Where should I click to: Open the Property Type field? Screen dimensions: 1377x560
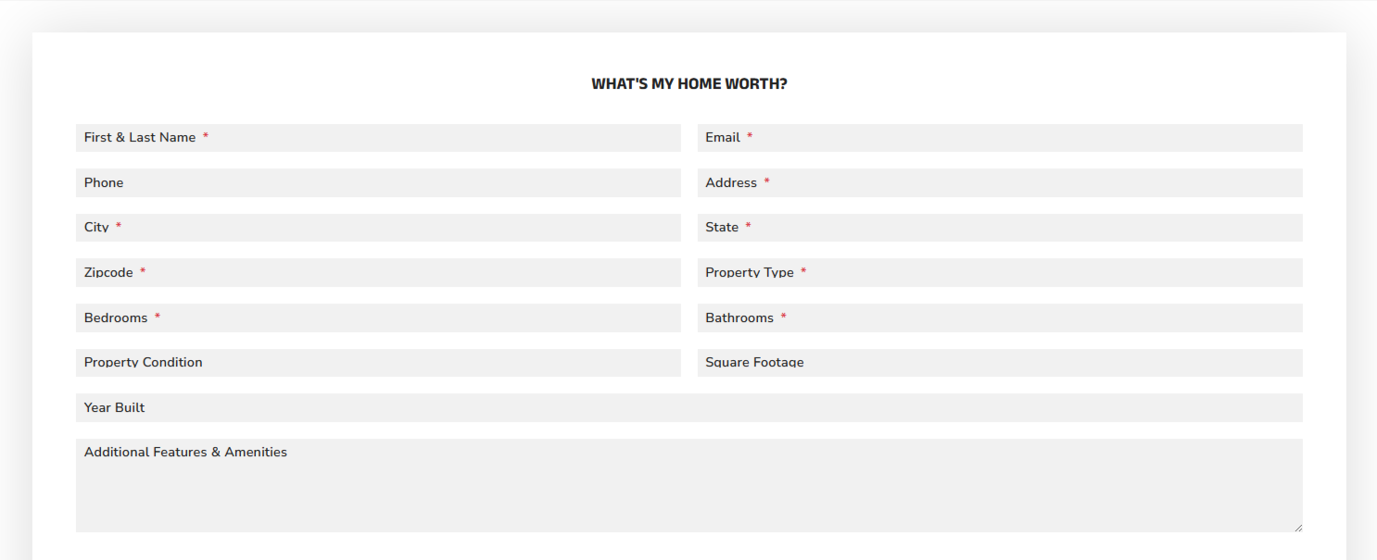point(1000,272)
